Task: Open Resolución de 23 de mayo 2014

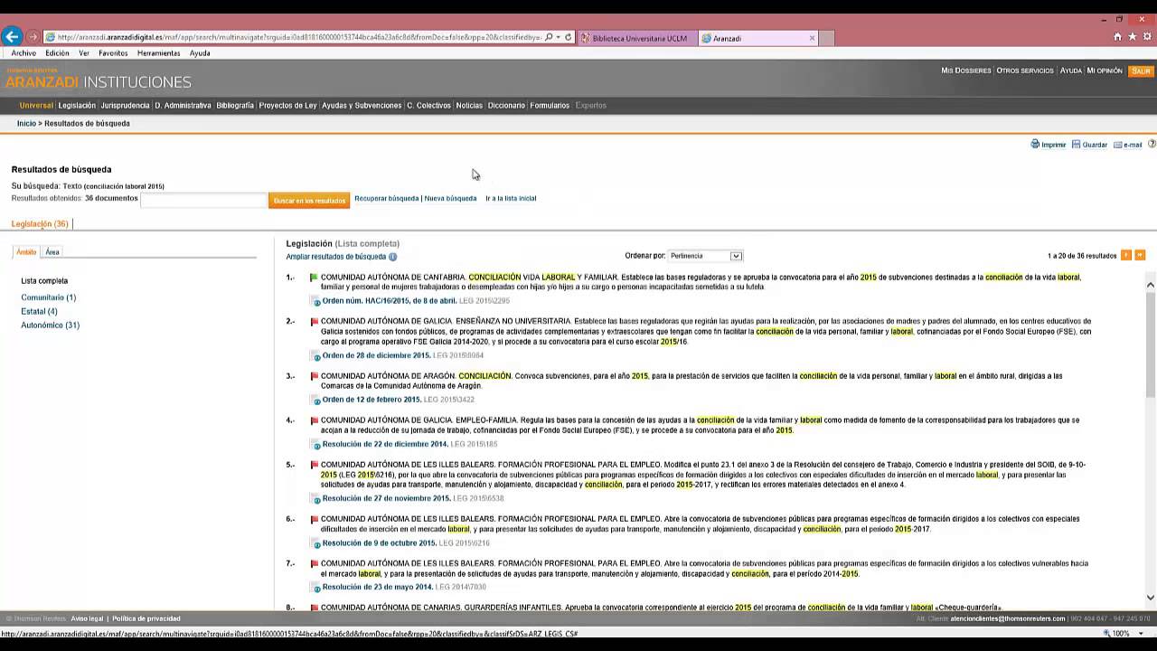Action: pos(377,588)
